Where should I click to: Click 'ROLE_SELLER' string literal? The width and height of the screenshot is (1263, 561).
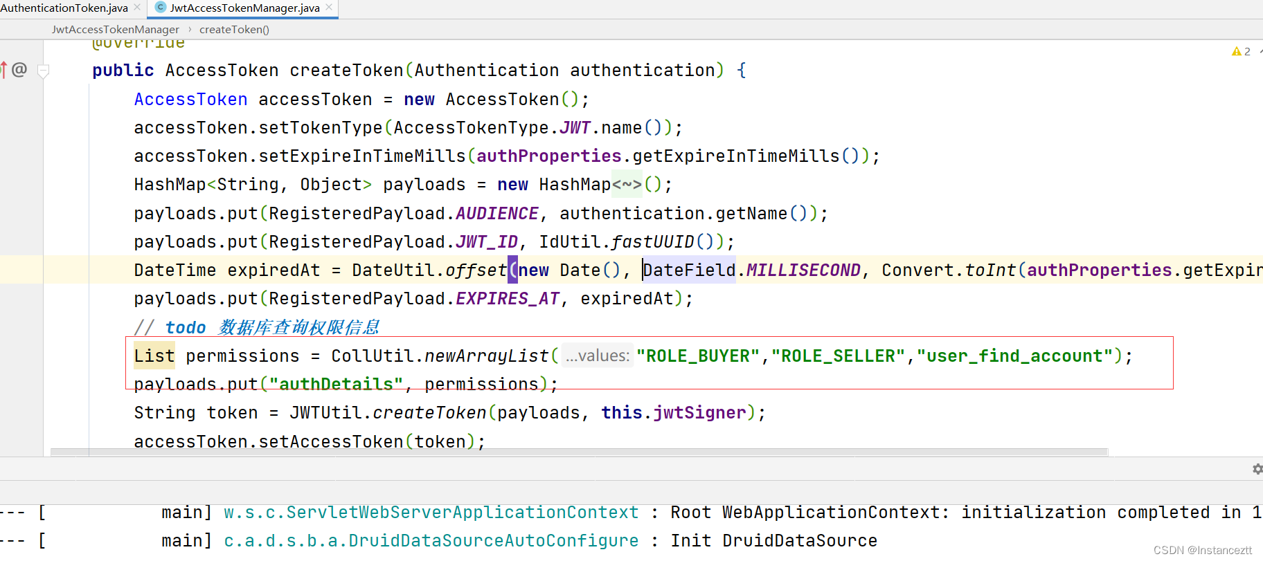pos(838,356)
